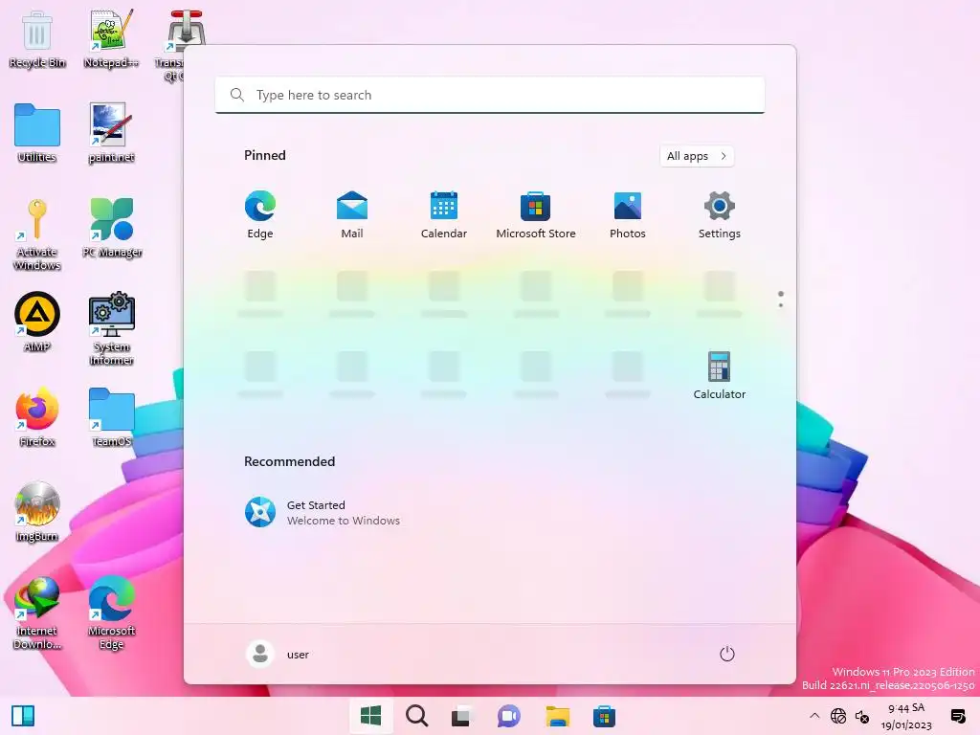Open taskbar Search magnifier
Image resolution: width=980 pixels, height=735 pixels.
coord(416,716)
